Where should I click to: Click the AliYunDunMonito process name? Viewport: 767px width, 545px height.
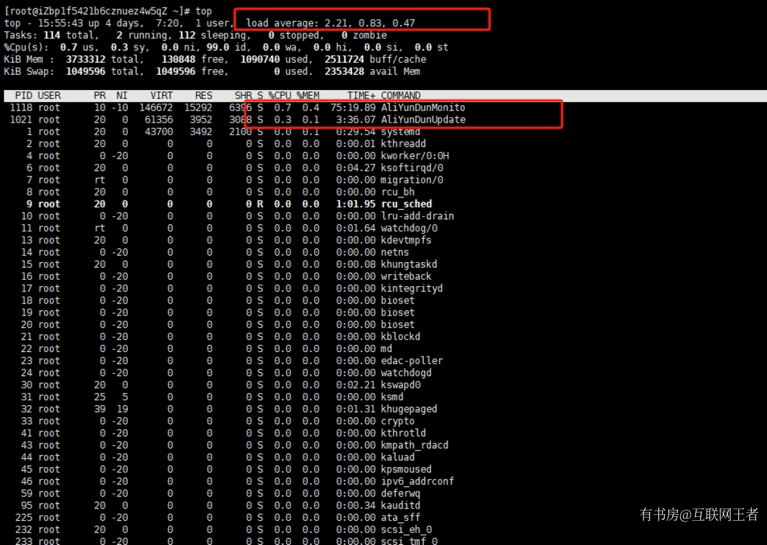tap(423, 107)
